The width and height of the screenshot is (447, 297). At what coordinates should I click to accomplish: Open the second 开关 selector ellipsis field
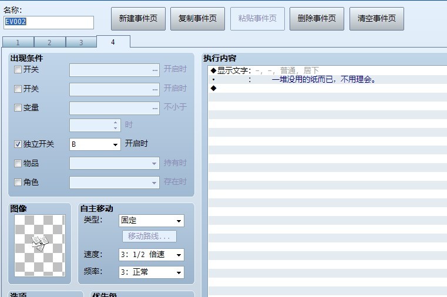[115, 89]
